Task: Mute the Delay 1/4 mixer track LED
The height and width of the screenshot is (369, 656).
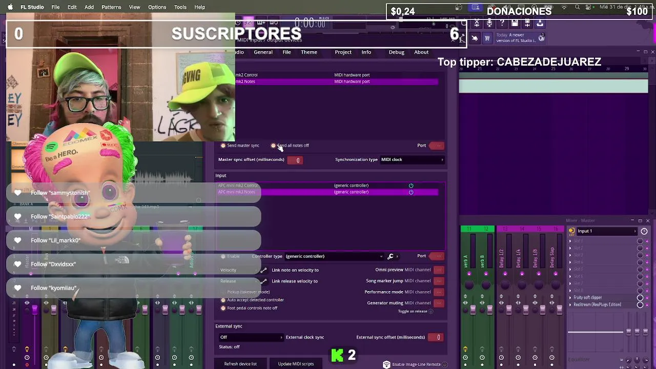Action: pos(522,274)
